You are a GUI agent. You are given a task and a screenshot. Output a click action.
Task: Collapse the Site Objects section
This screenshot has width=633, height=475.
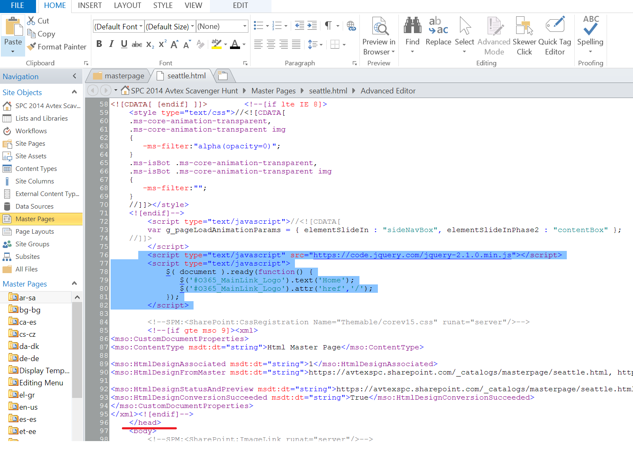(x=75, y=92)
